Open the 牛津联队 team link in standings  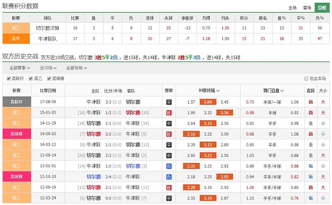(48, 39)
